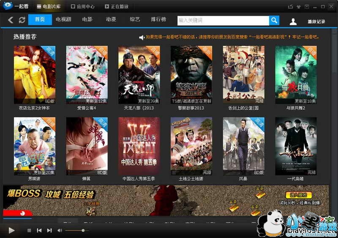Open the 与狼共舞2 poster
This screenshot has width=338, height=238.
[x=296, y=75]
